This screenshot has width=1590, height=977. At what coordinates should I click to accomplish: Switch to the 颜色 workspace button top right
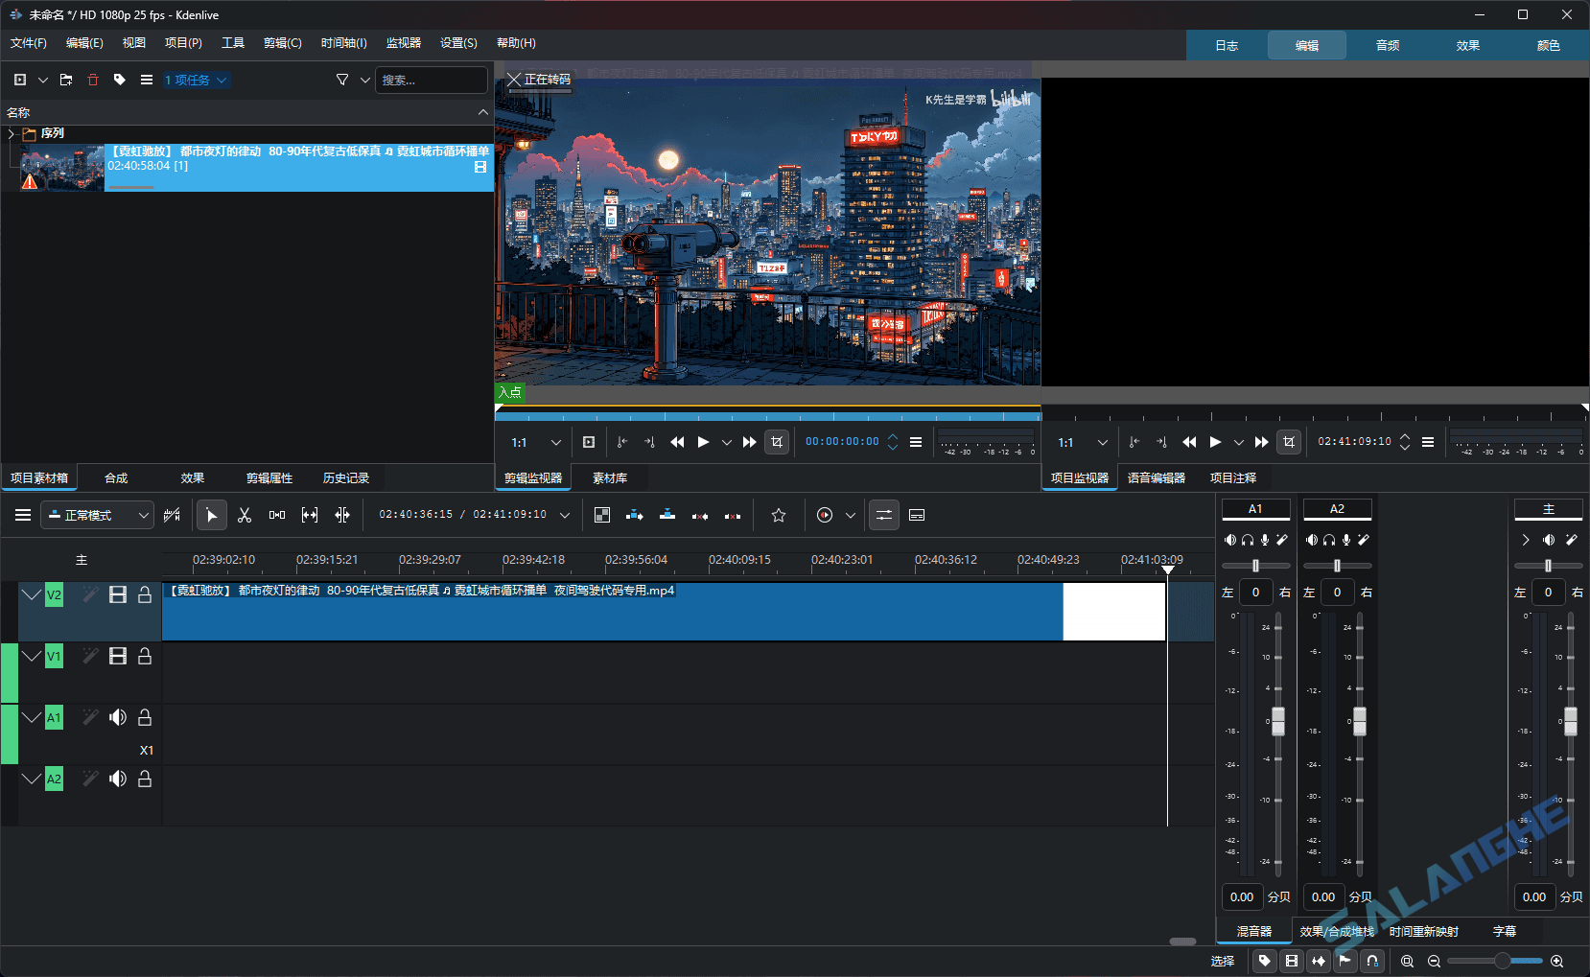click(x=1549, y=45)
